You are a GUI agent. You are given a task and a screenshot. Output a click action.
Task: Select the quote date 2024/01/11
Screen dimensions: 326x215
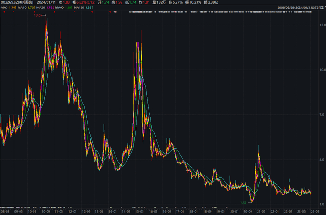[x=46, y=2]
